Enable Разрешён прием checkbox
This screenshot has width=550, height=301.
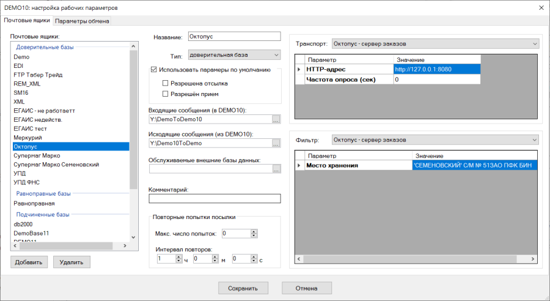[x=165, y=94]
